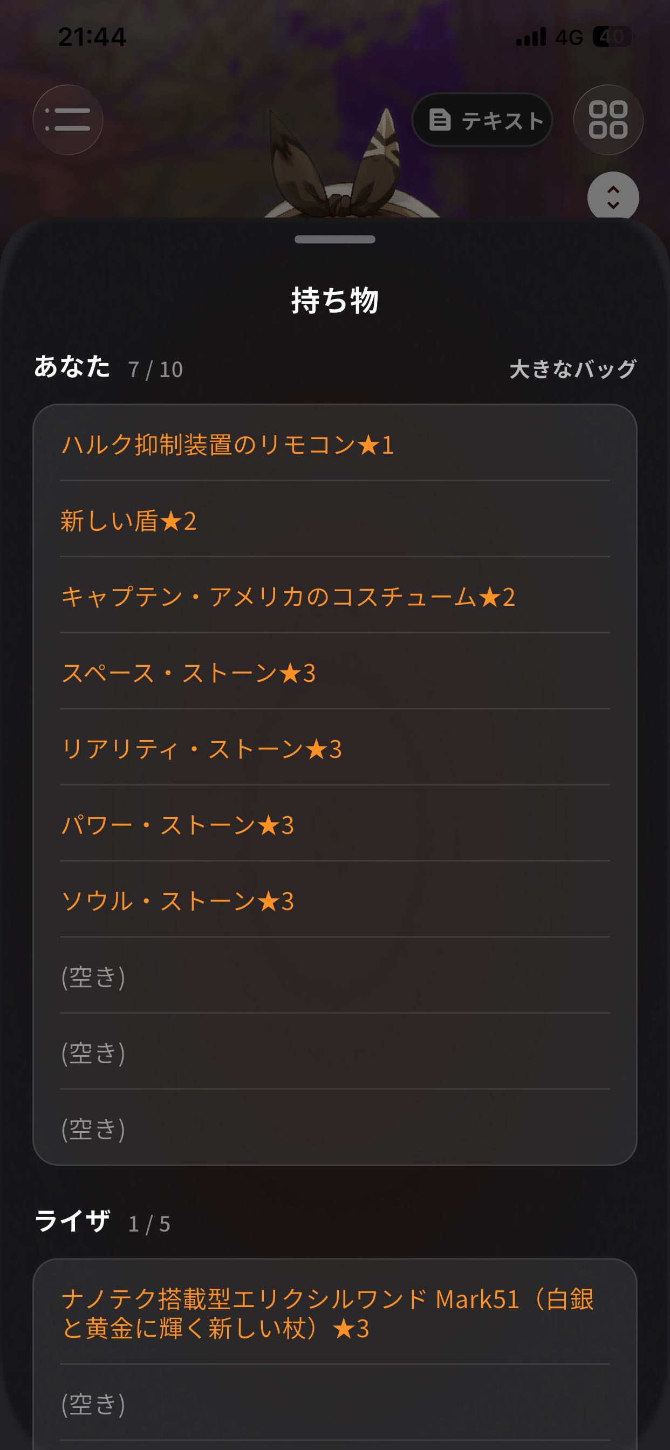The height and width of the screenshot is (1450, 670).
Task: Tap the signal strength bars icon
Action: click(x=531, y=37)
